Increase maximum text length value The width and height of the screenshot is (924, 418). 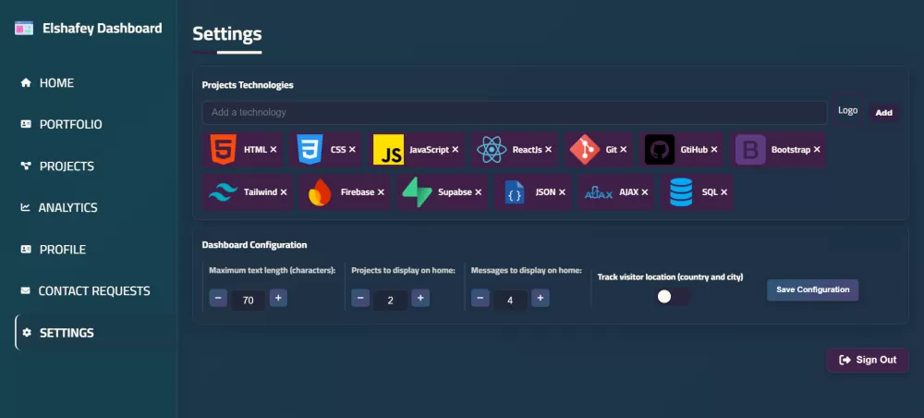(278, 299)
